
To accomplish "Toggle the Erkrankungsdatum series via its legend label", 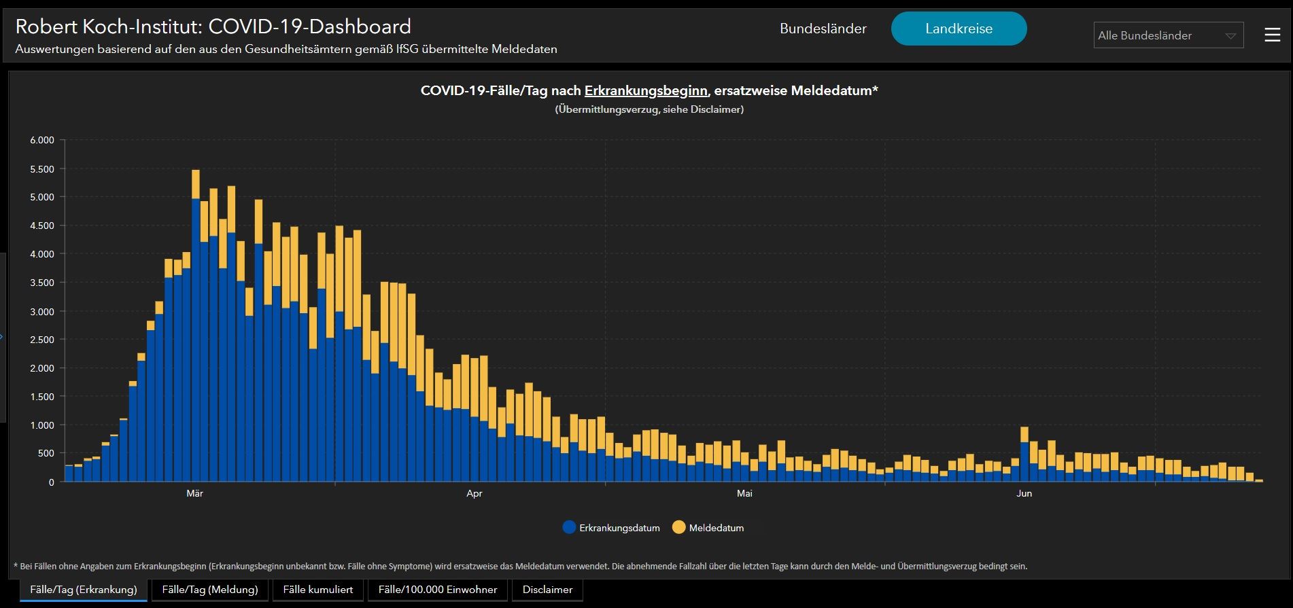I will (619, 528).
